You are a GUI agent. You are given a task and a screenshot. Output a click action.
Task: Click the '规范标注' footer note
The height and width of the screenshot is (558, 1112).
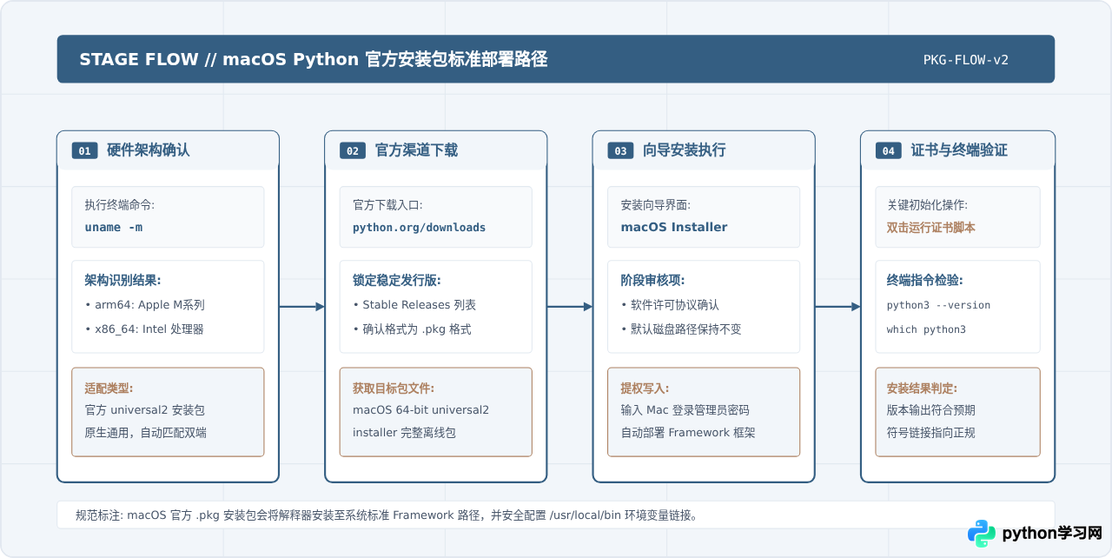(x=387, y=515)
